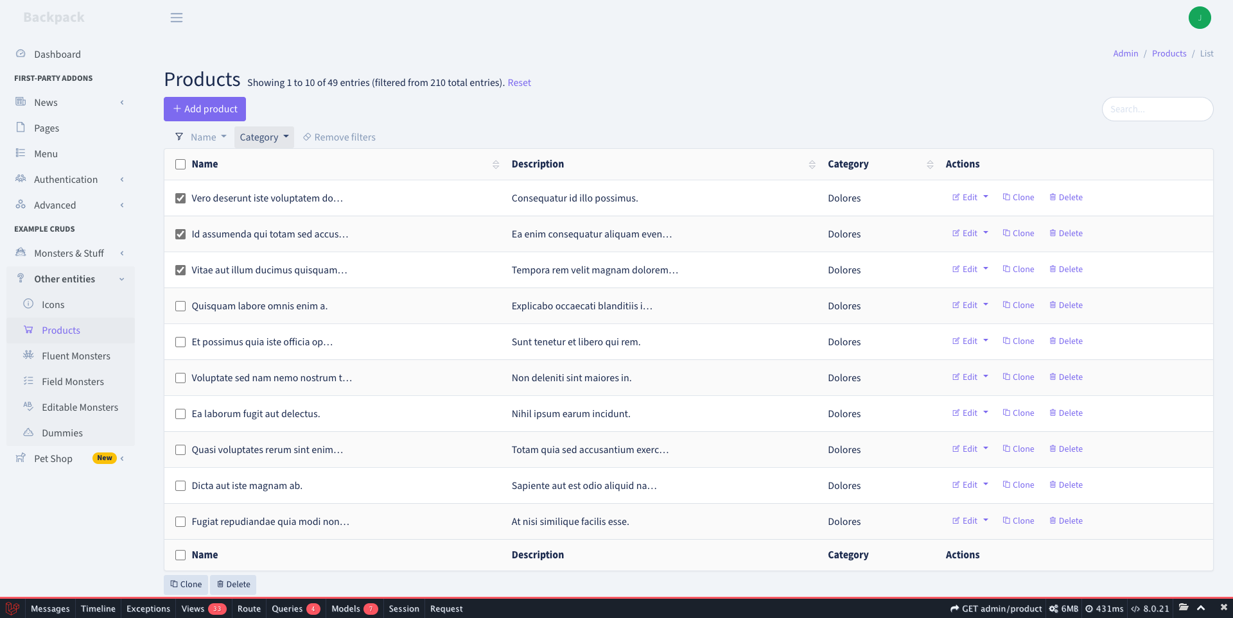The width and height of the screenshot is (1233, 618).
Task: Click the Fluent Monsters icon
Action: pos(28,355)
